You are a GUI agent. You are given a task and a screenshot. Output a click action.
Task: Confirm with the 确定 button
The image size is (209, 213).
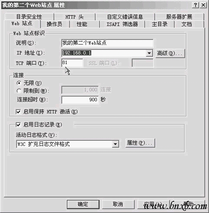click(x=83, y=204)
